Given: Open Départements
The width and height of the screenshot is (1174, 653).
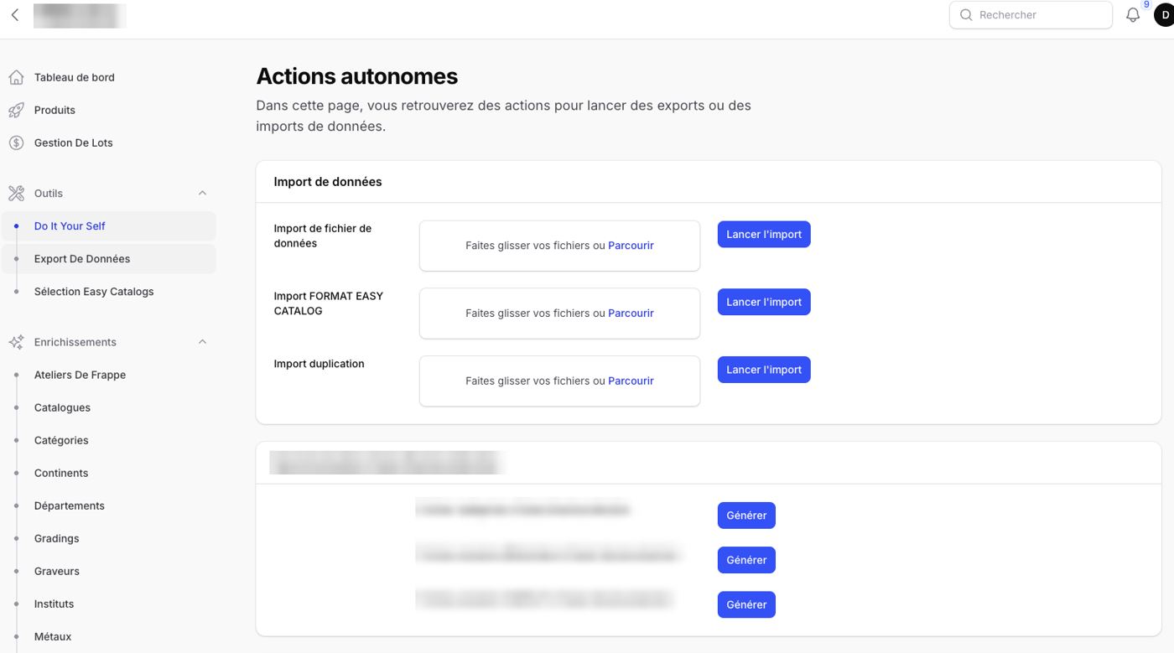Looking at the screenshot, I should (x=70, y=505).
